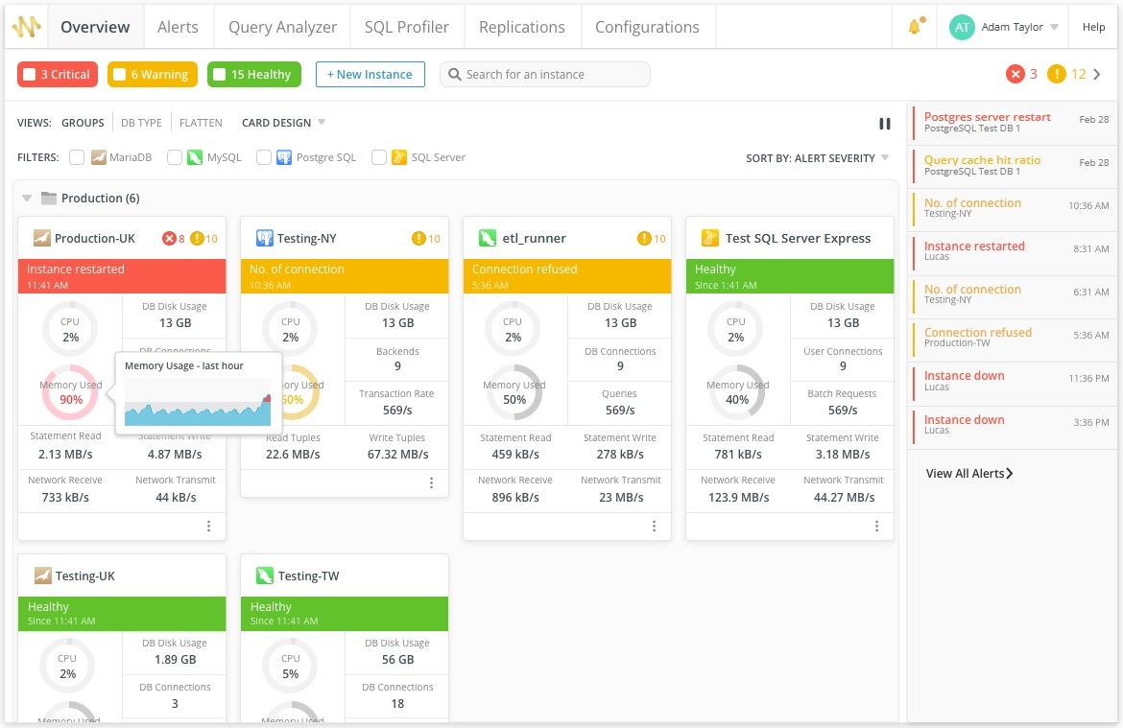
Task: Open the Card Design dropdown
Action: [283, 123]
